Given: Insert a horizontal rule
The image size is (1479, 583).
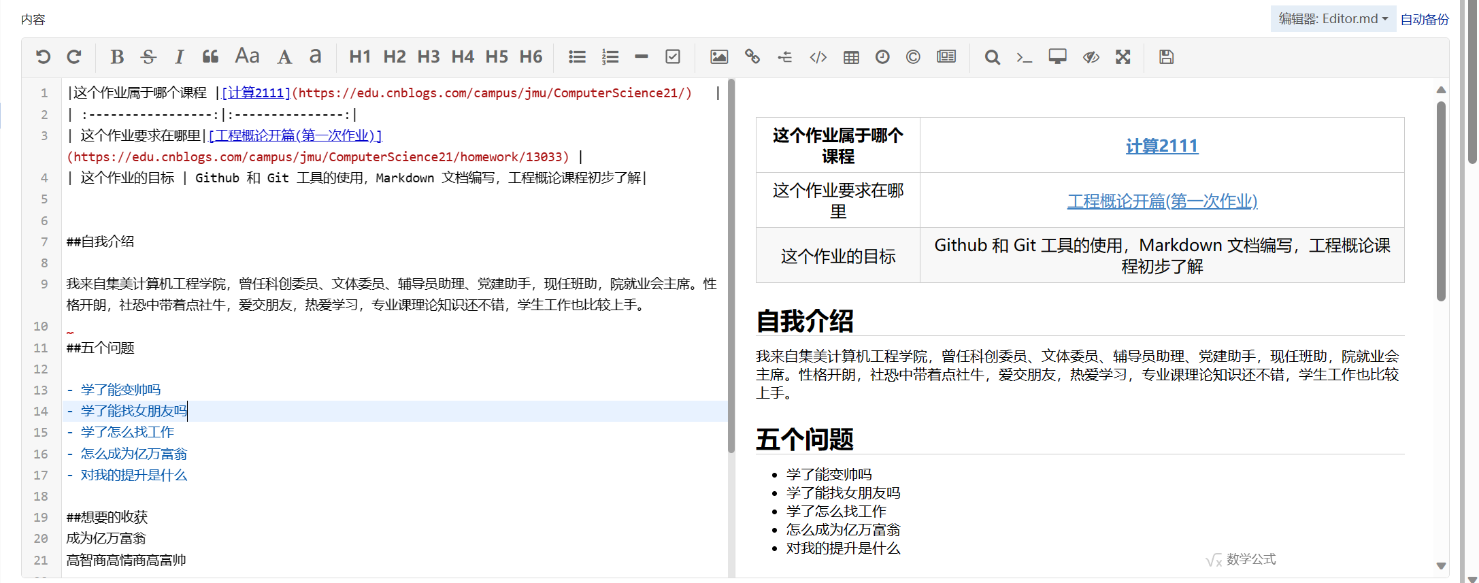Looking at the screenshot, I should pyautogui.click(x=642, y=57).
